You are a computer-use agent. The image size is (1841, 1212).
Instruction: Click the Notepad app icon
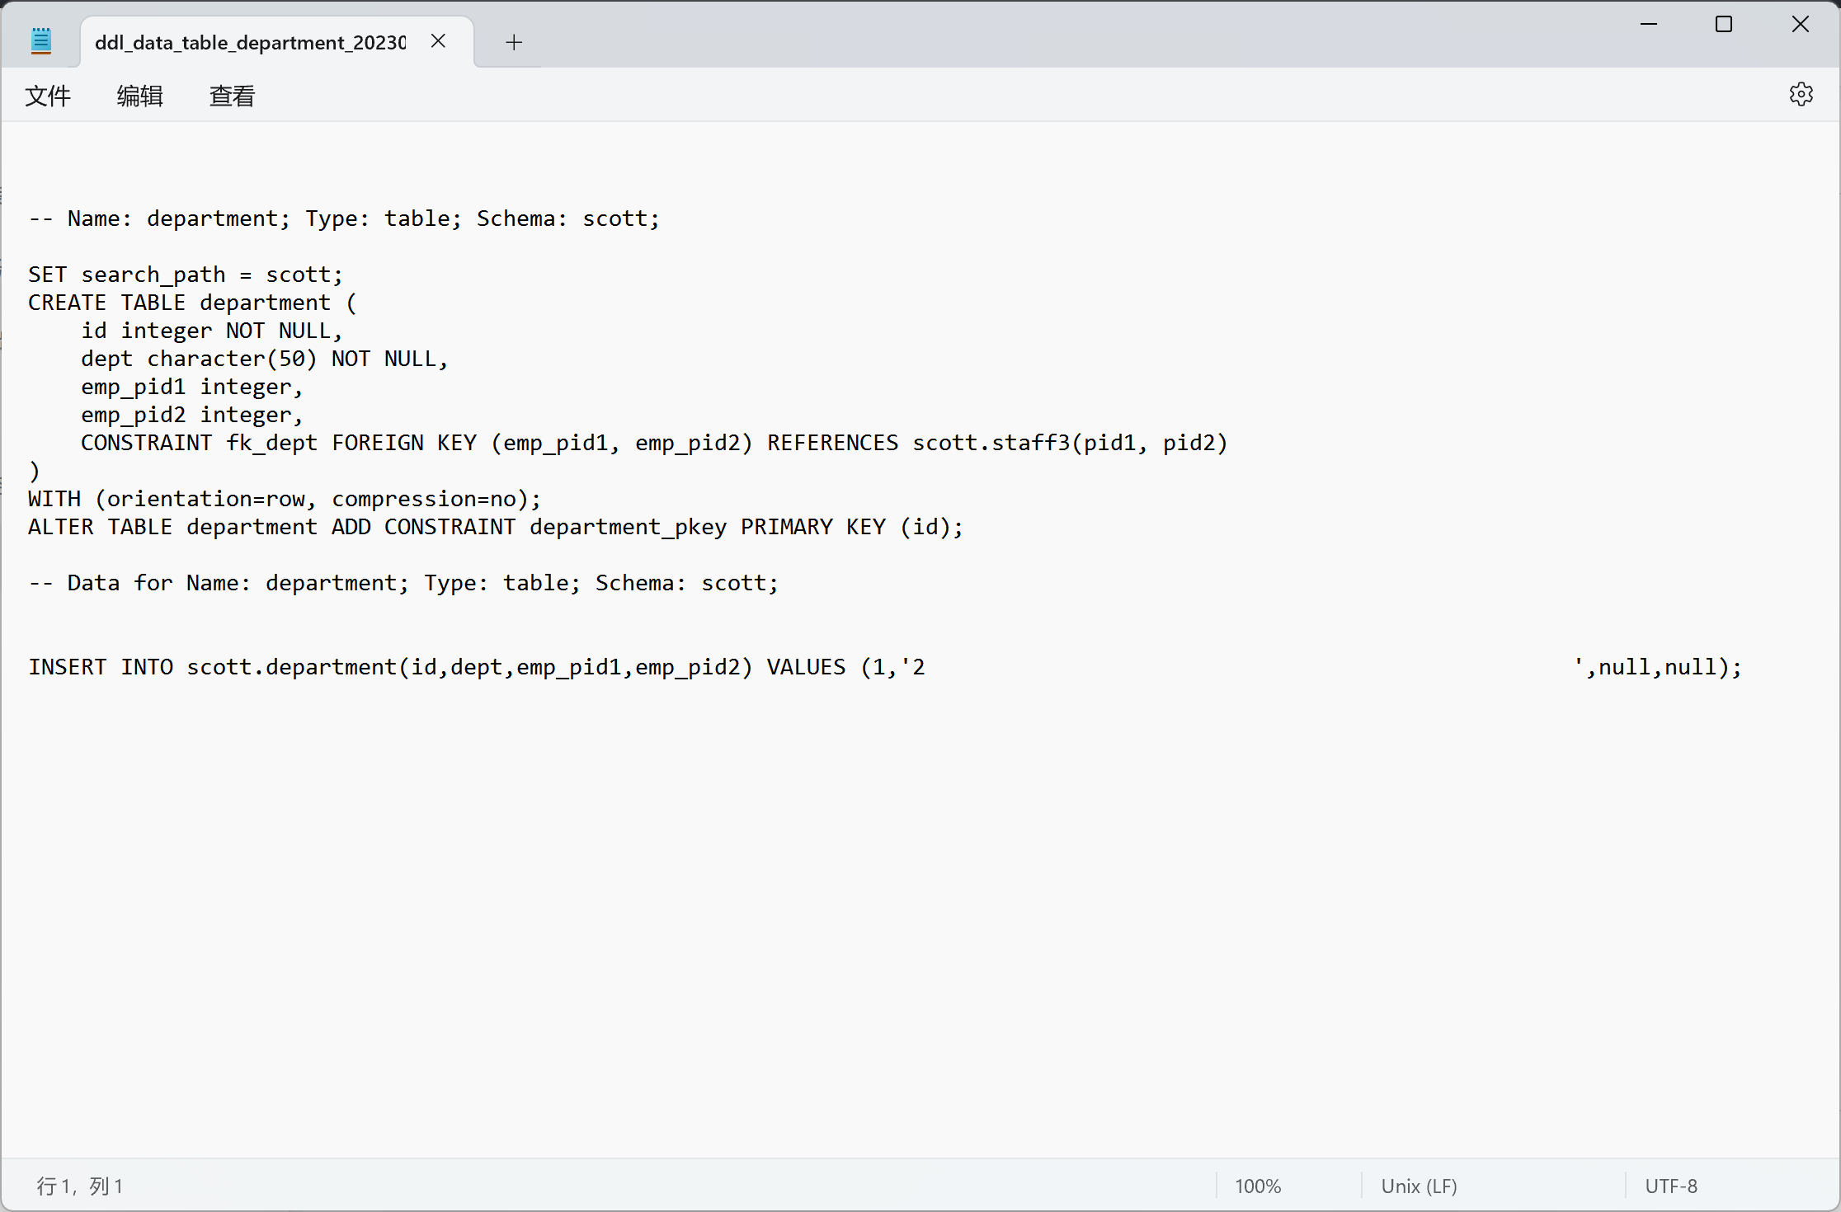pos(41,41)
